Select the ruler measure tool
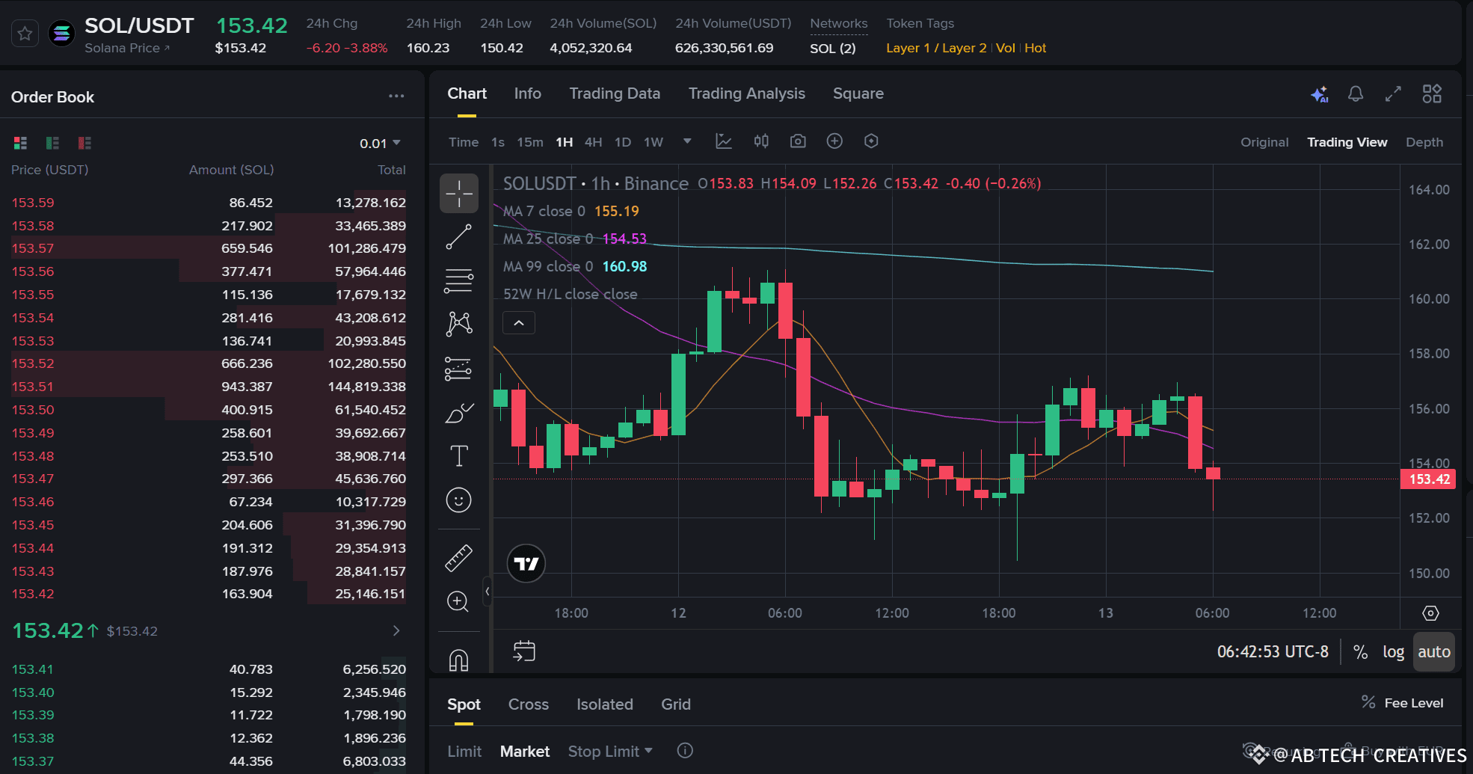This screenshot has height=774, width=1473. tap(459, 558)
